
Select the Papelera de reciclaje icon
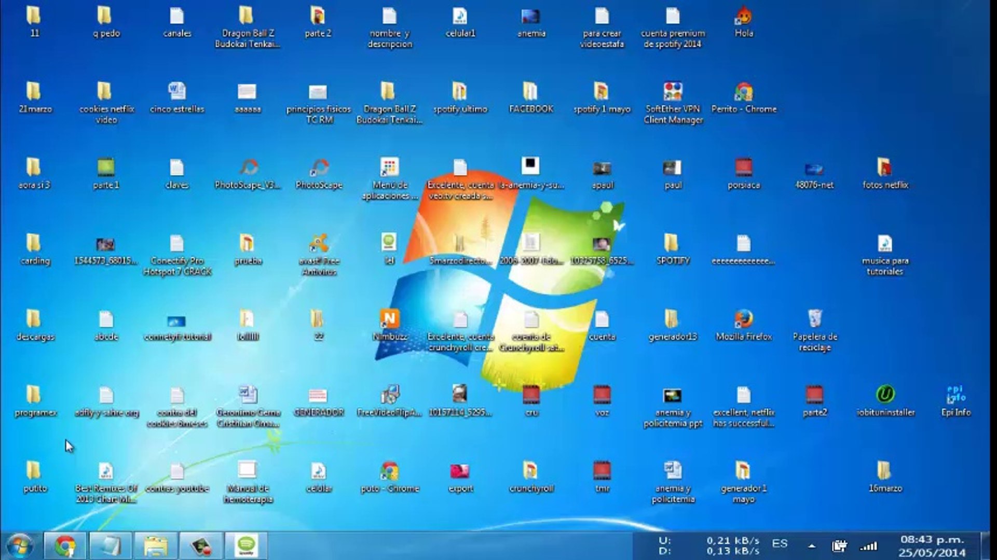point(814,330)
